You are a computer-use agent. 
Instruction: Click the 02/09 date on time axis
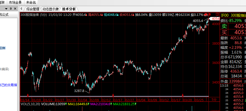[94, 100]
